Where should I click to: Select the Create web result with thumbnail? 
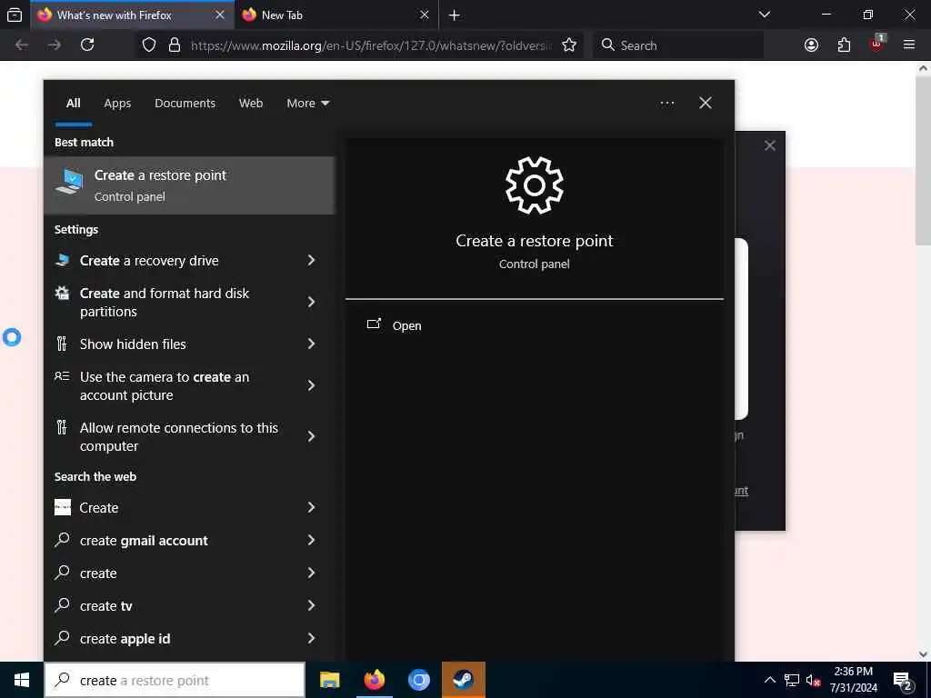tap(189, 507)
